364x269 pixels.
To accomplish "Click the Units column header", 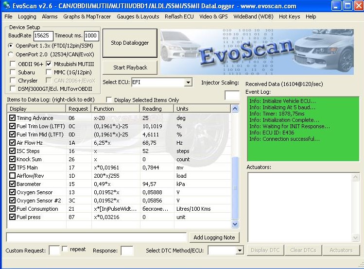I will [x=202, y=109].
